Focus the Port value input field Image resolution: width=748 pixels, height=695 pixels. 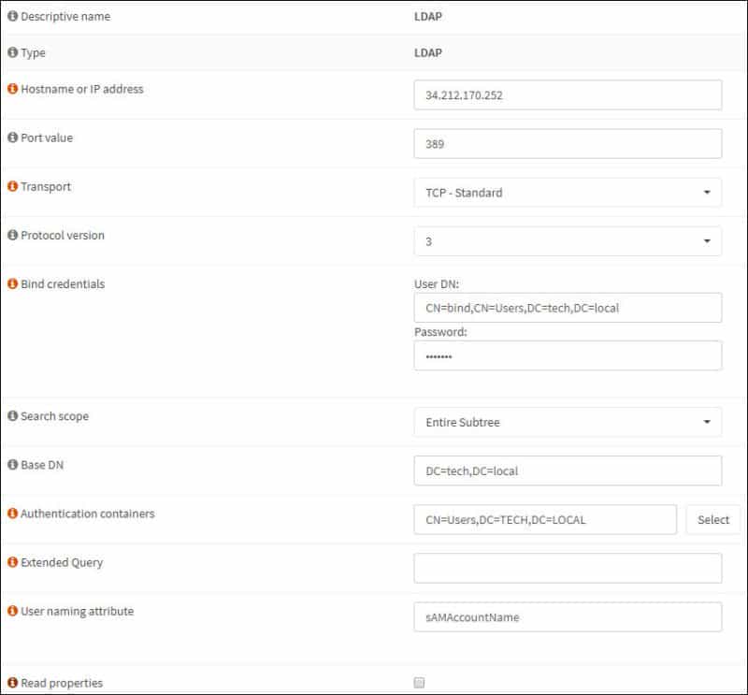[x=568, y=144]
